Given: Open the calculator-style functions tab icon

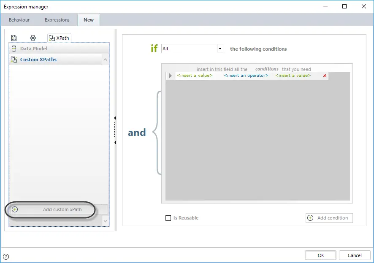Looking at the screenshot, I should click(x=14, y=38).
